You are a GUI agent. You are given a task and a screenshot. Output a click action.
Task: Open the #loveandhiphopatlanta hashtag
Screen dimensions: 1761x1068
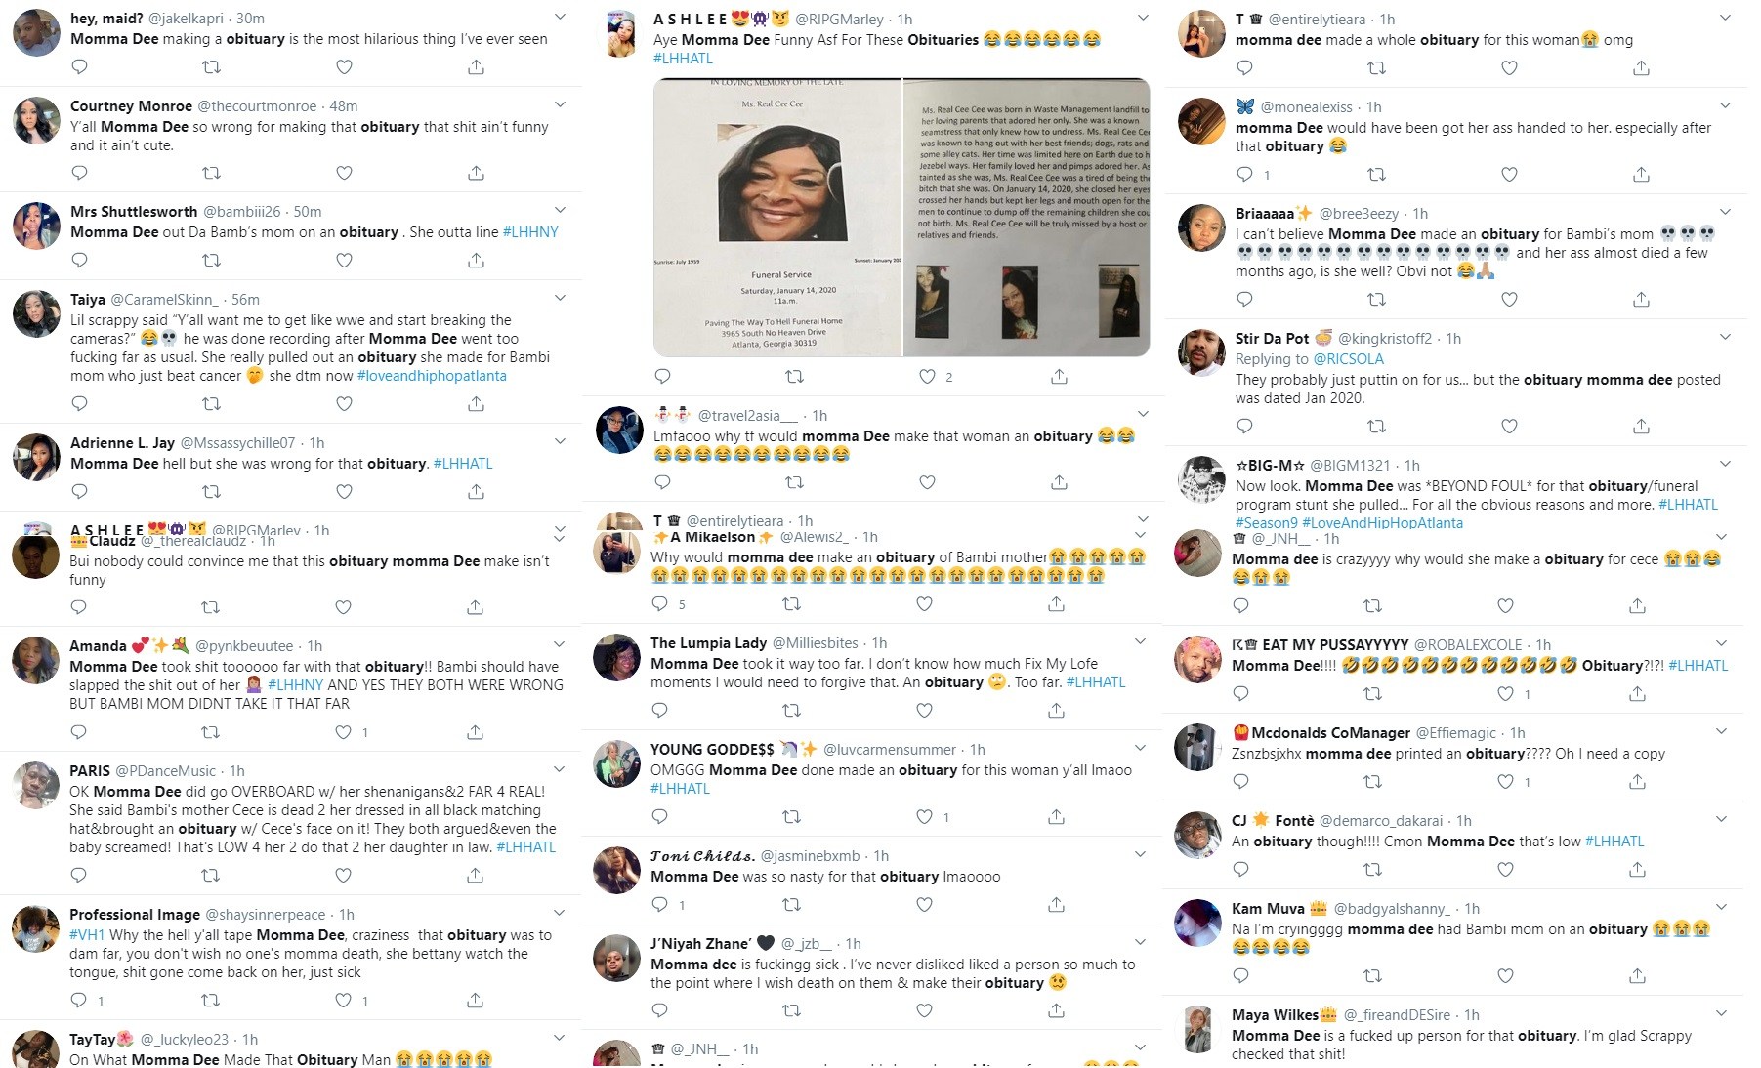[x=432, y=376]
